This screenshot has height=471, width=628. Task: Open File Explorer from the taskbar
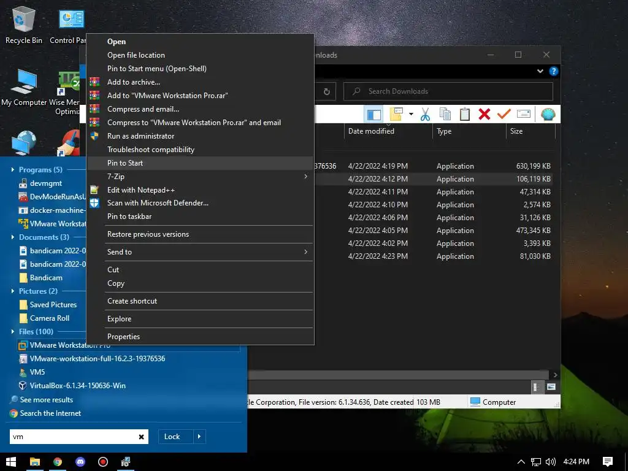(x=35, y=462)
